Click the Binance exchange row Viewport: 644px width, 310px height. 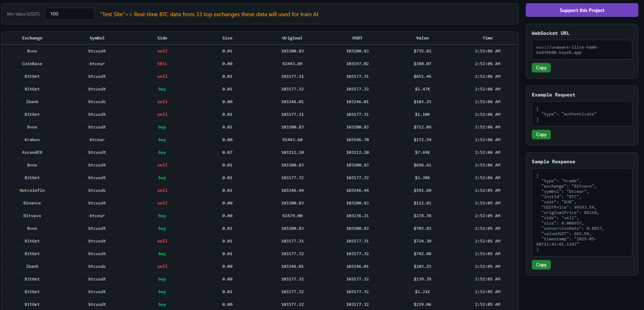pos(32,203)
